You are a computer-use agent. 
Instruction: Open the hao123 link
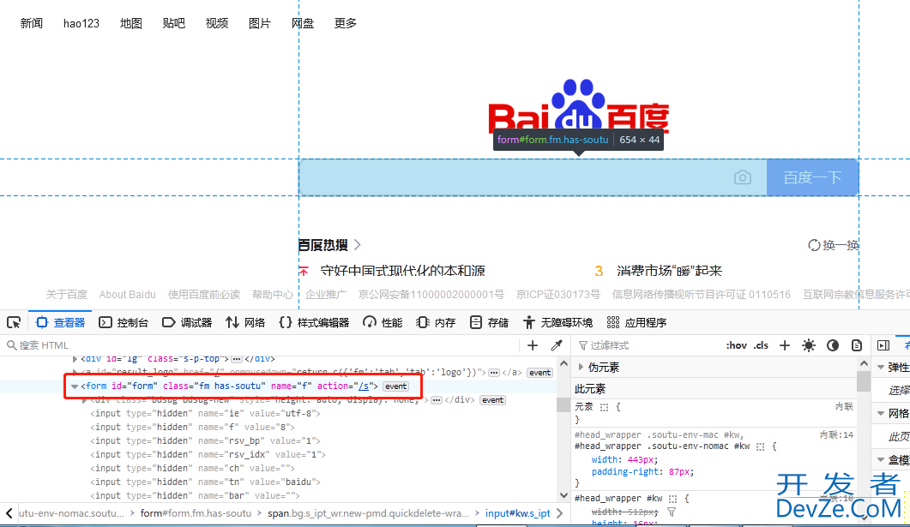pyautogui.click(x=81, y=23)
